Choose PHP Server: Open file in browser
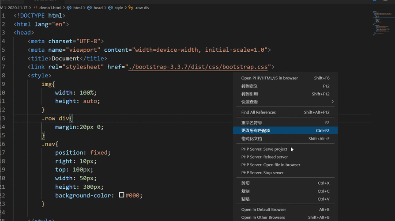395x221 pixels. [x=285, y=165]
